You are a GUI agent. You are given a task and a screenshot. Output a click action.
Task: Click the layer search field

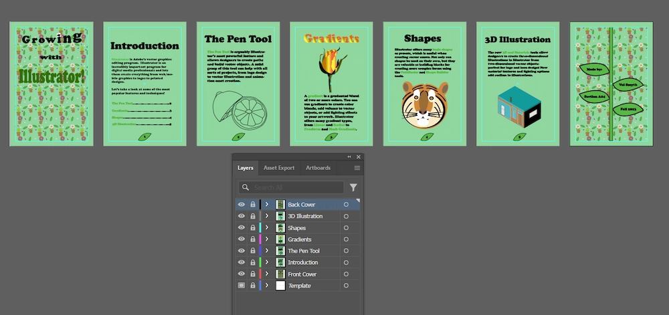(x=292, y=187)
